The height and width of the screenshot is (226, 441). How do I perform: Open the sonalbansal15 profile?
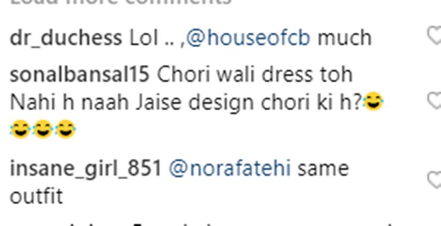[79, 75]
